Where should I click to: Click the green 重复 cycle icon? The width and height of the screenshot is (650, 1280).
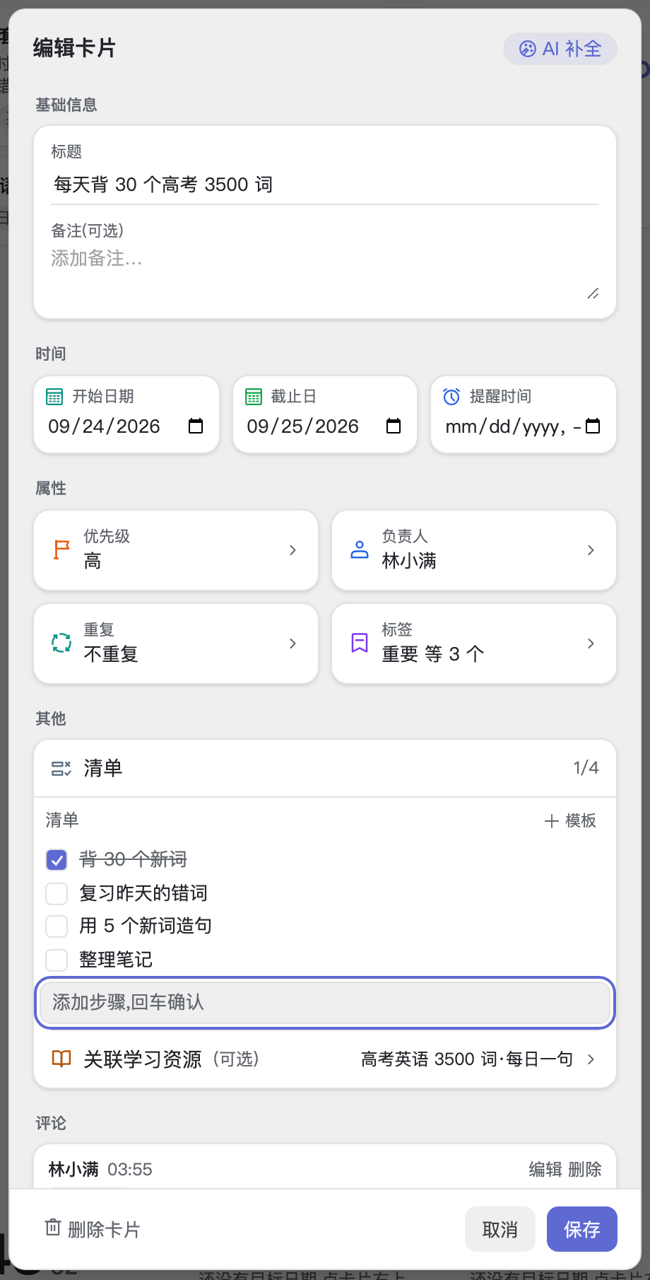(61, 643)
